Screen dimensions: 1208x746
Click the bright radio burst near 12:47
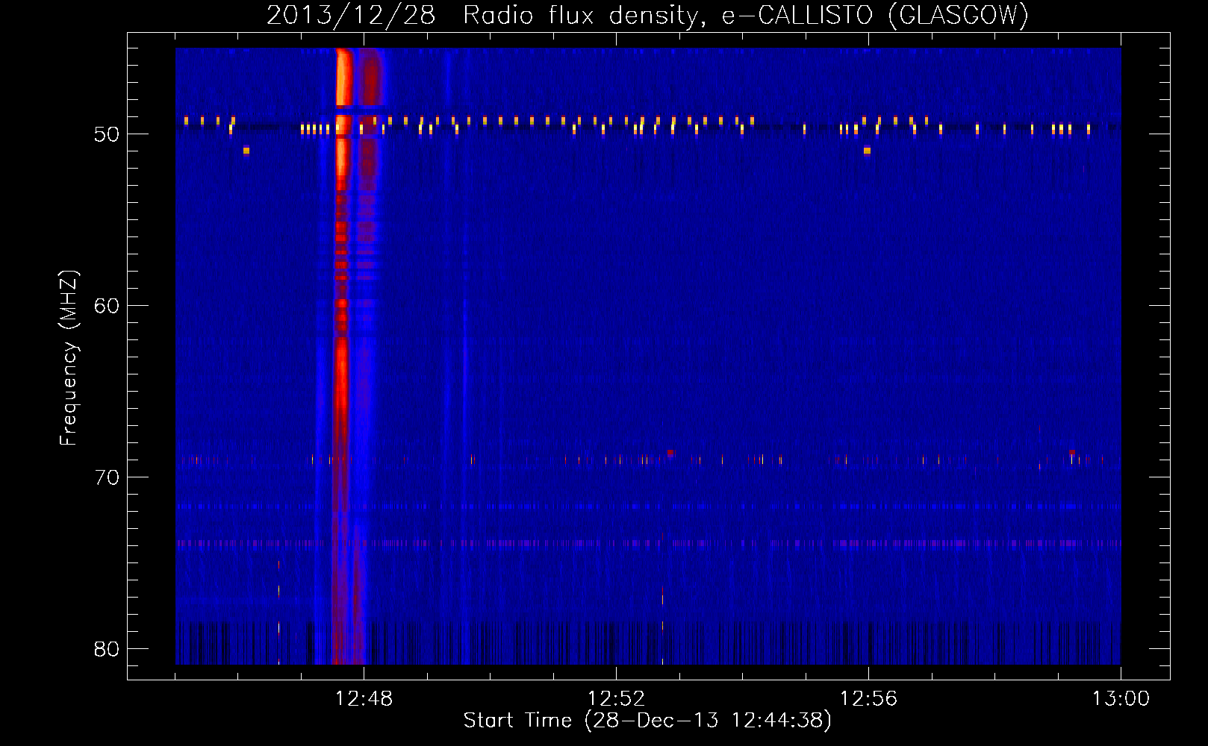coord(342,356)
